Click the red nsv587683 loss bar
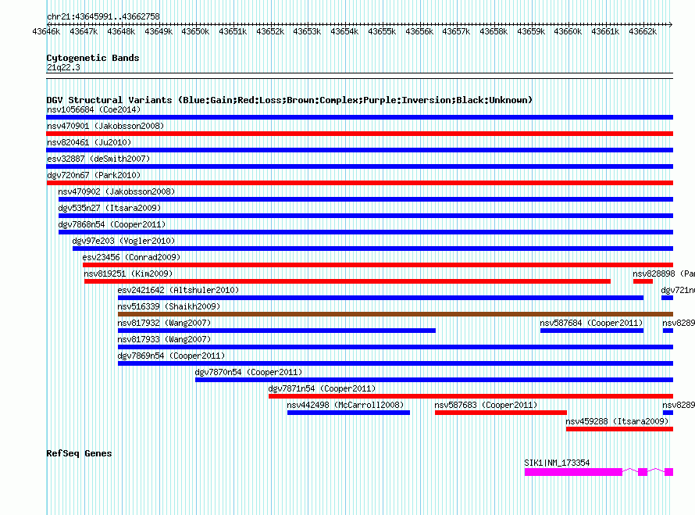The image size is (695, 515). [501, 413]
